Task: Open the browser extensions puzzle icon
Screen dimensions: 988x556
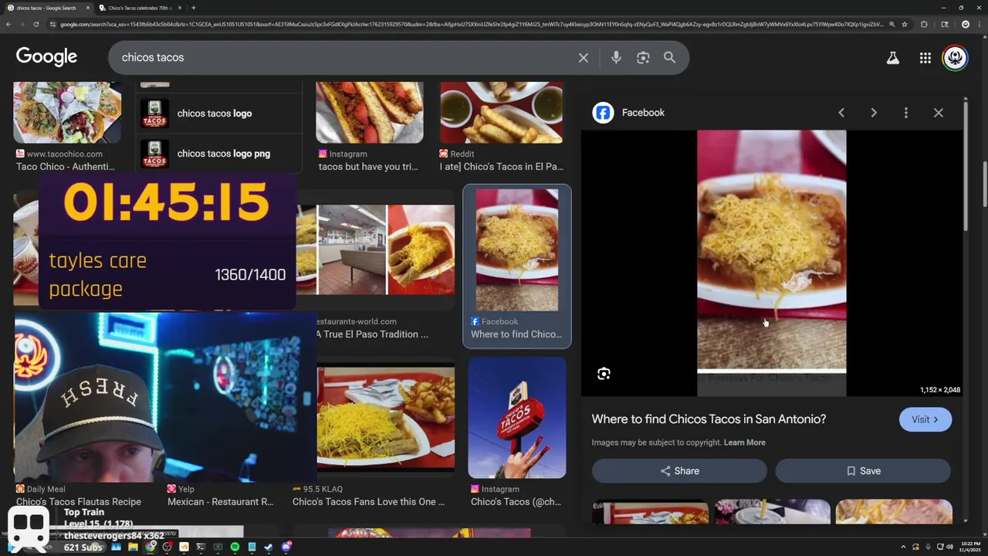Action: point(924,25)
